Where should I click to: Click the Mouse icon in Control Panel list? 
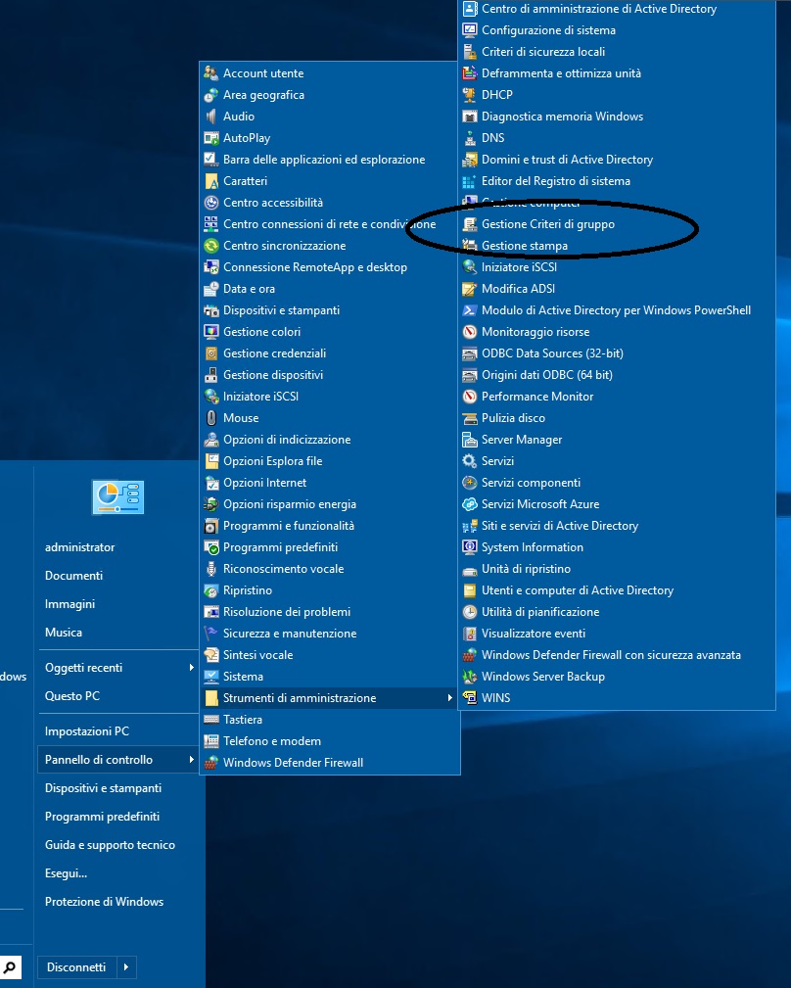[211, 418]
